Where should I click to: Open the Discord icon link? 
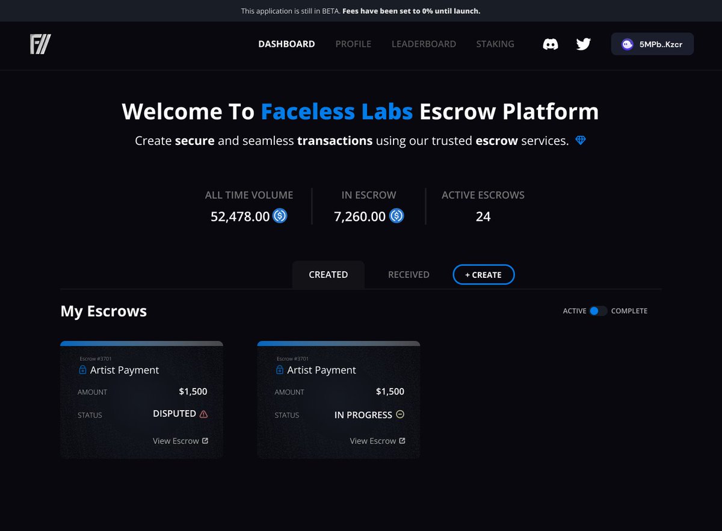coord(551,44)
